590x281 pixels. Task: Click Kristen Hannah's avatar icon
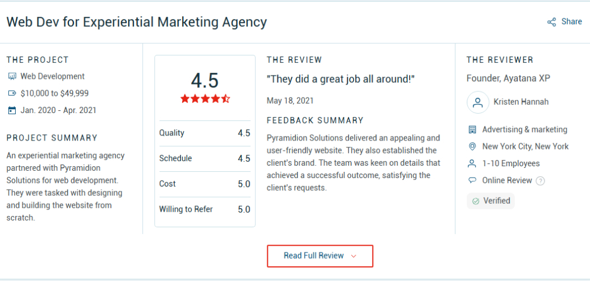478,102
